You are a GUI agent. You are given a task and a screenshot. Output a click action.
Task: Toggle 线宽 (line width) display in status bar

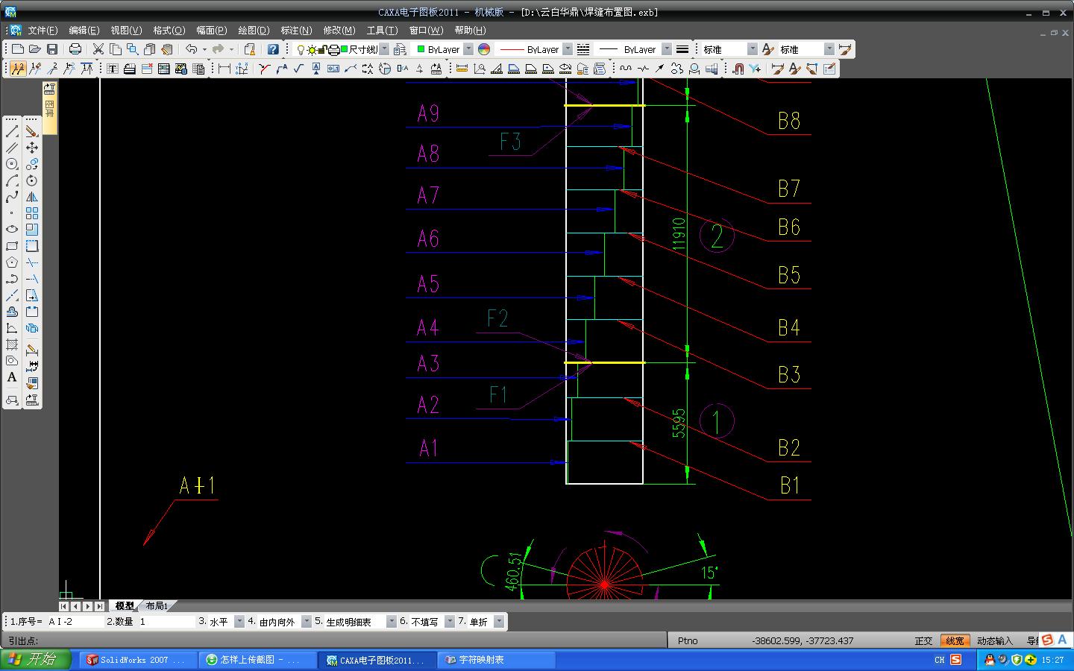(x=954, y=640)
